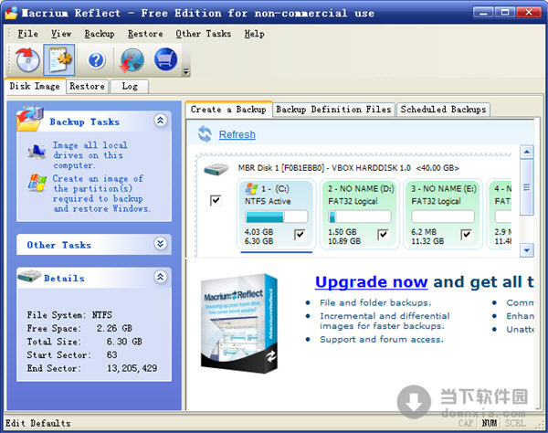The image size is (548, 433).
Task: Click the C: partition usage bar
Action: (276, 216)
